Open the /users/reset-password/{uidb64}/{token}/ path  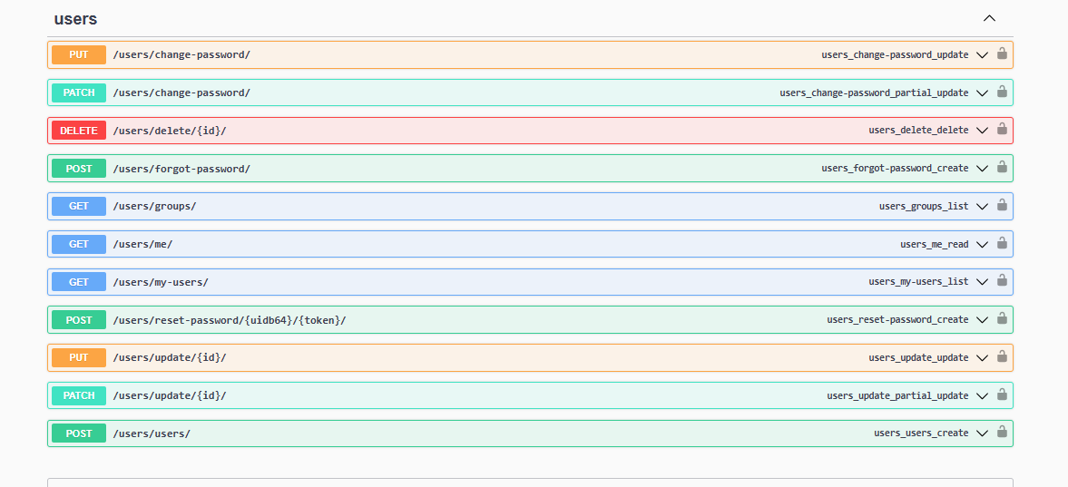(x=230, y=320)
